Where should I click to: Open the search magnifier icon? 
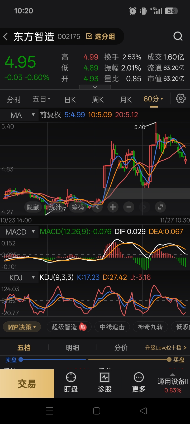pos(178,36)
